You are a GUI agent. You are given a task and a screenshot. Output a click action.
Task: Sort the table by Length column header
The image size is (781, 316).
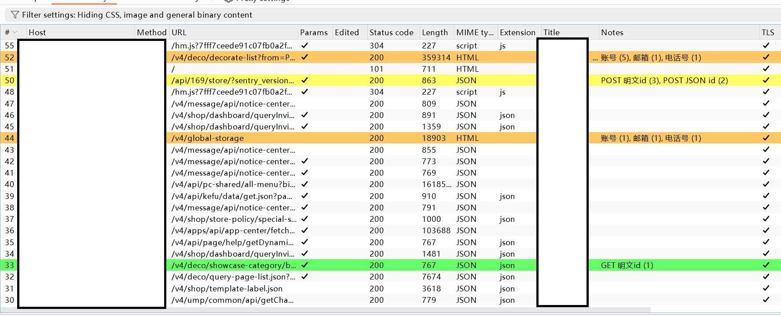click(434, 33)
